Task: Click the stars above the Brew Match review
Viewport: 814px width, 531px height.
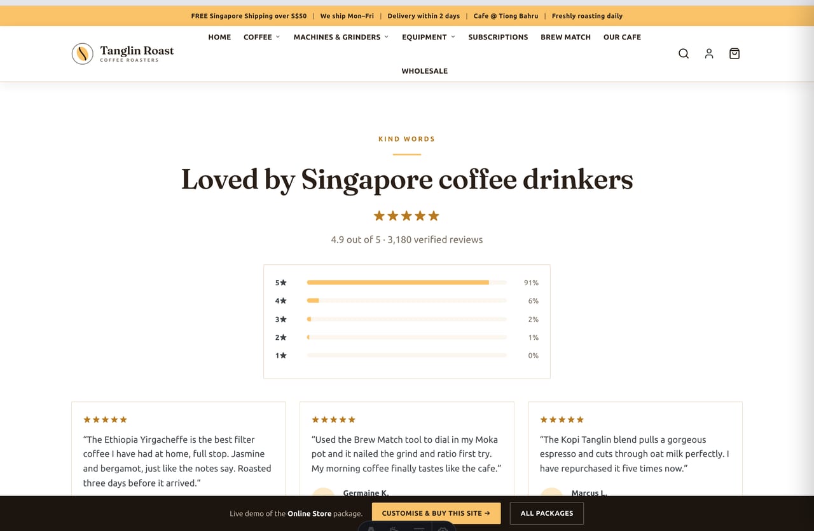Action: (x=334, y=420)
